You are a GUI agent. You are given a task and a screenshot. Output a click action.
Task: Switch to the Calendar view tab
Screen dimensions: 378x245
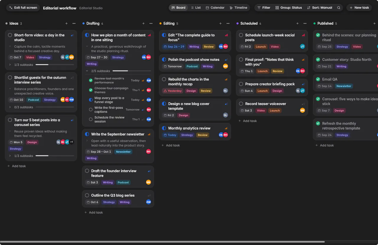215,8
